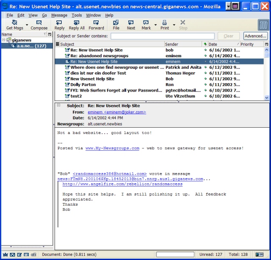Viewport: 271px width, 260px height.
Task: Open the Tools menu
Action: click(77, 15)
